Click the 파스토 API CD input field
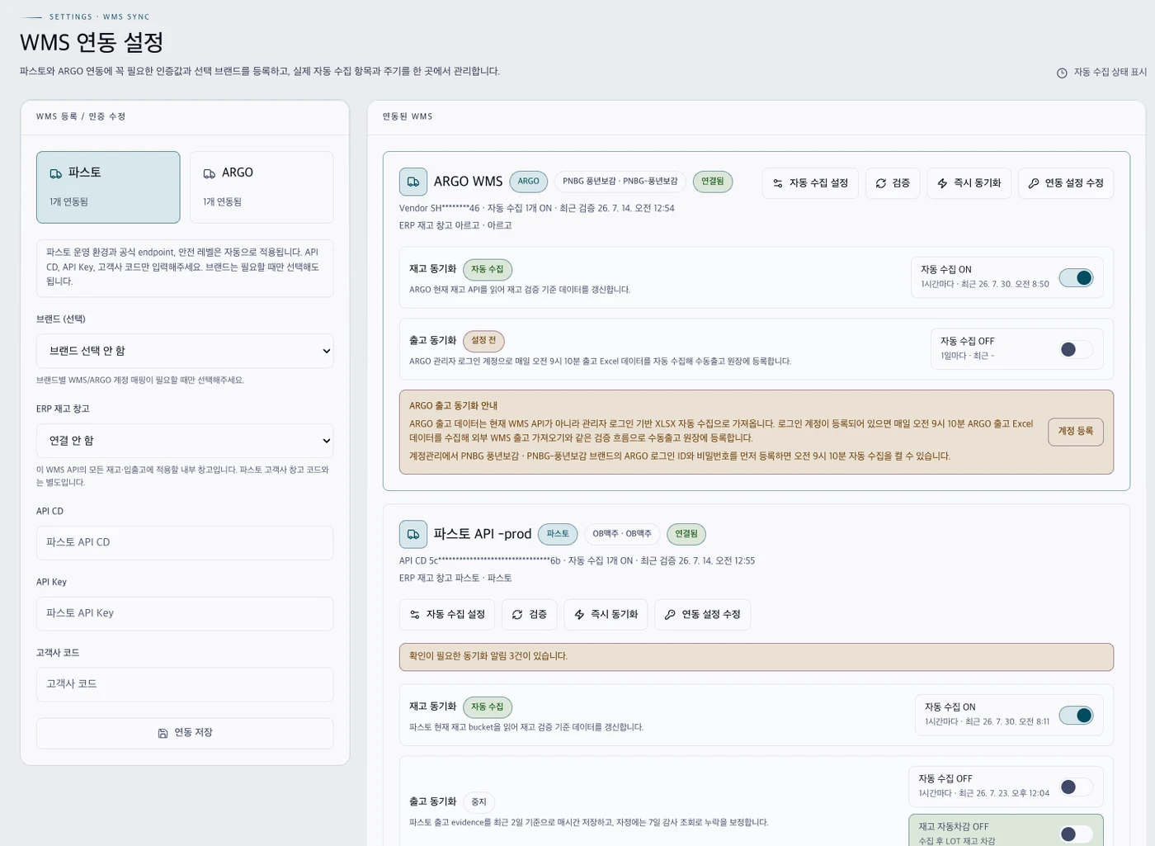This screenshot has height=846, width=1155. (185, 543)
